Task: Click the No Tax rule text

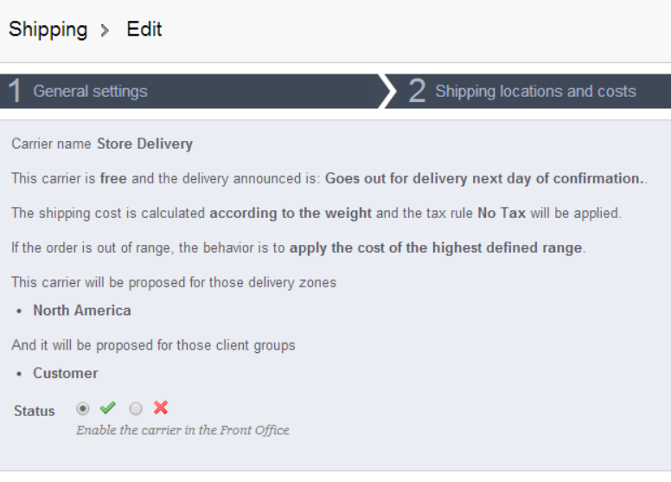Action: click(x=500, y=213)
